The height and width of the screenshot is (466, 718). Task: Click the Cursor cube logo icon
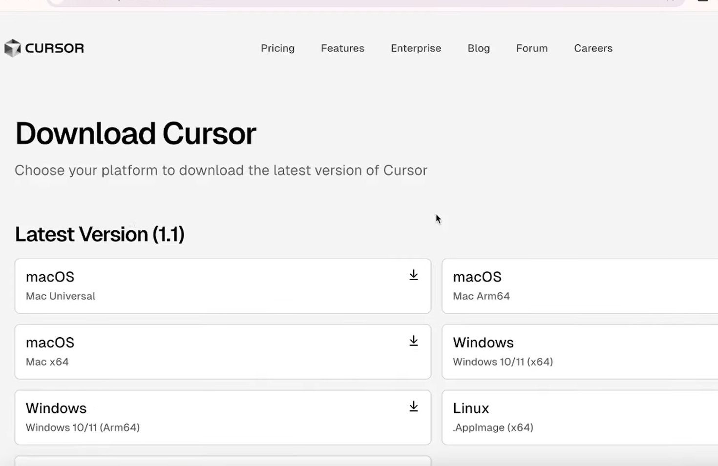pyautogui.click(x=13, y=48)
